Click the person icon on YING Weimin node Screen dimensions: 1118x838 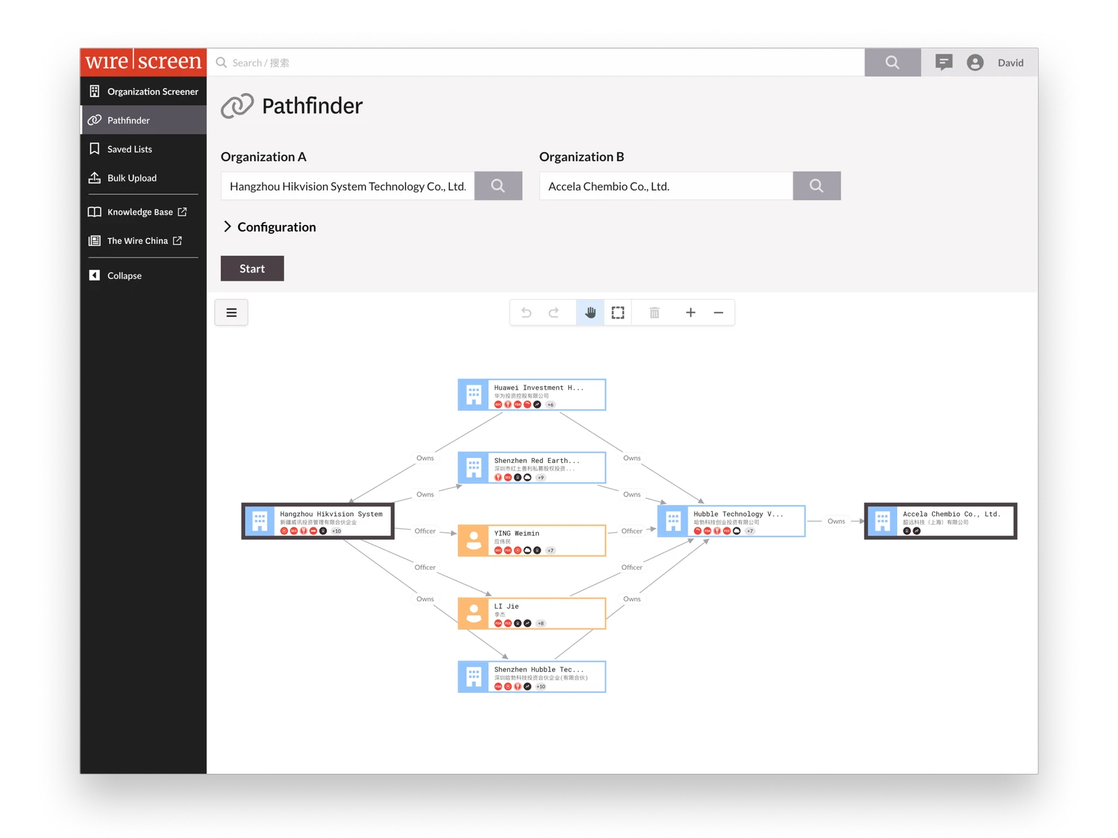click(474, 541)
